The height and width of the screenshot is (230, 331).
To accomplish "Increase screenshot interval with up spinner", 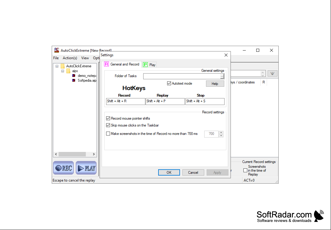I will [221, 132].
